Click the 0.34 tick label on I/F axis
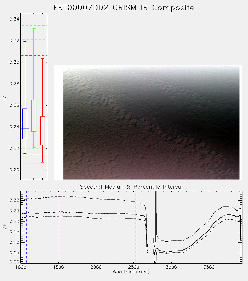The width and height of the screenshot is (248, 281). click(14, 19)
